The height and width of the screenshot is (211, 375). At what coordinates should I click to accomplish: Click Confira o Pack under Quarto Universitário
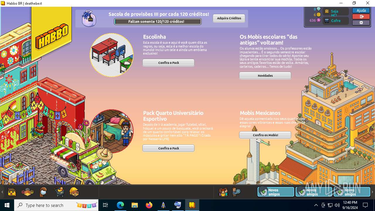(x=168, y=148)
